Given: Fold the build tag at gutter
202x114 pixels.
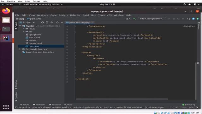Looking at the screenshot, I should (x=75, y=53).
